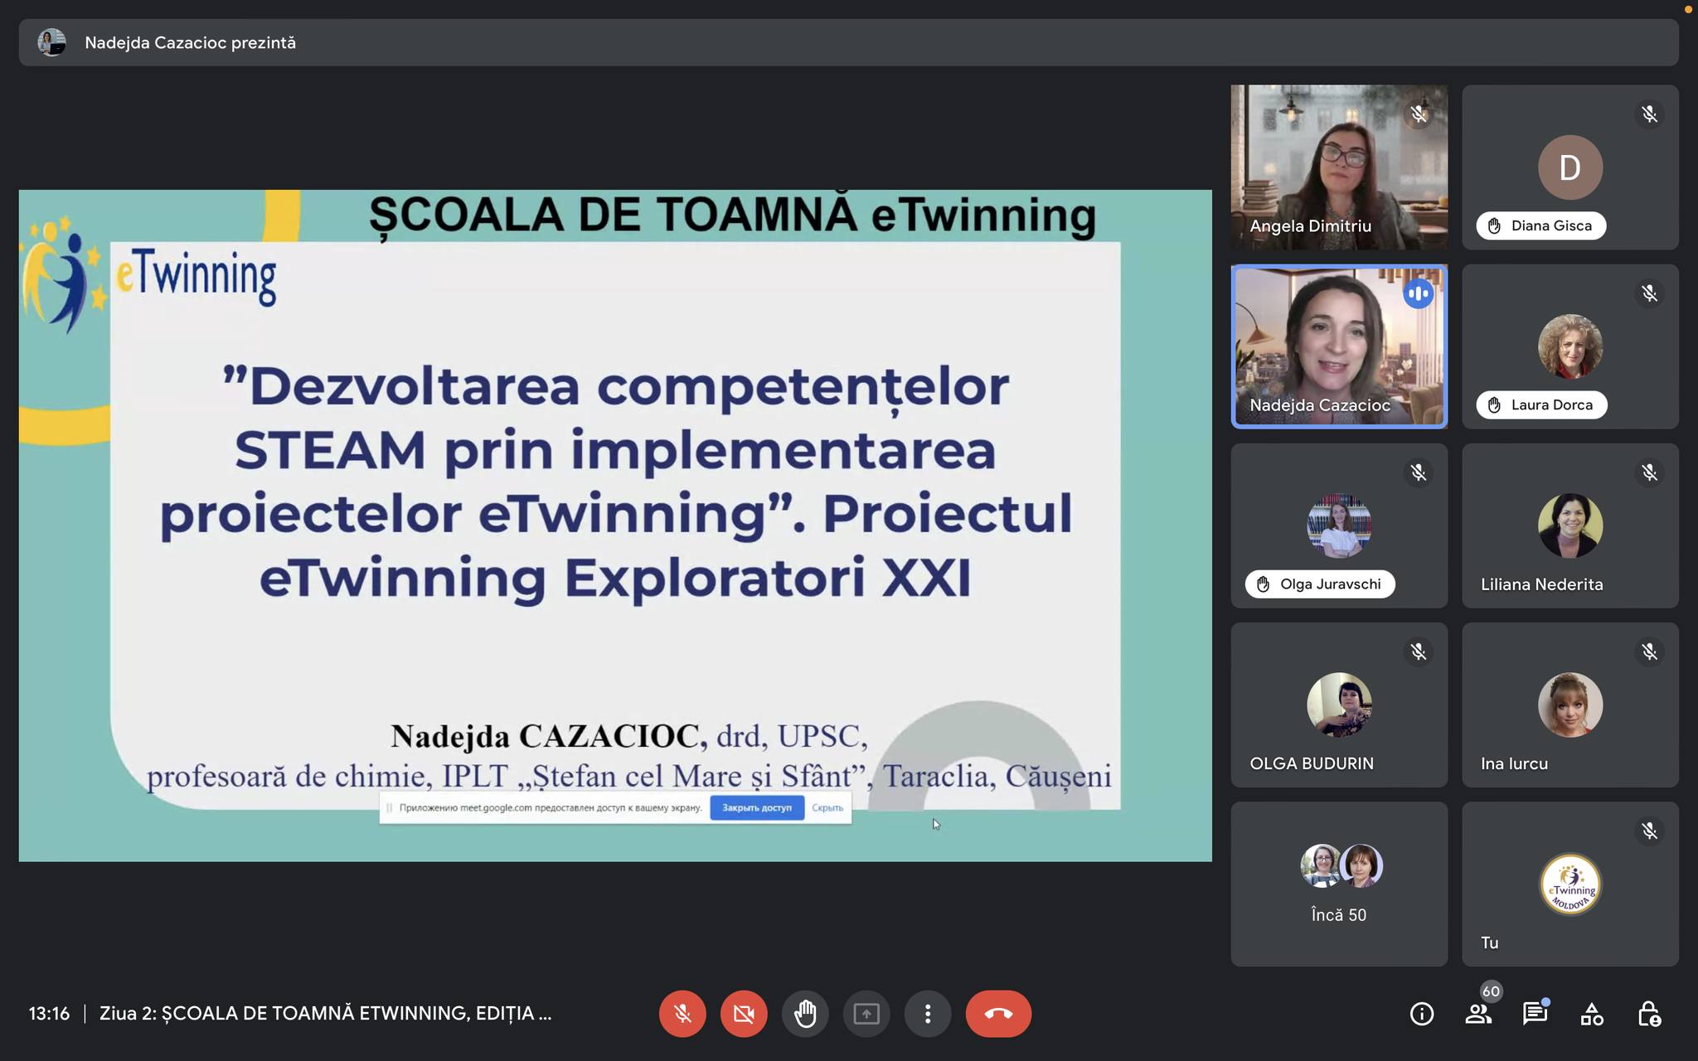The height and width of the screenshot is (1061, 1698).
Task: Click Nadejda Cazacioc's speaking audio indicator
Action: point(1419,293)
